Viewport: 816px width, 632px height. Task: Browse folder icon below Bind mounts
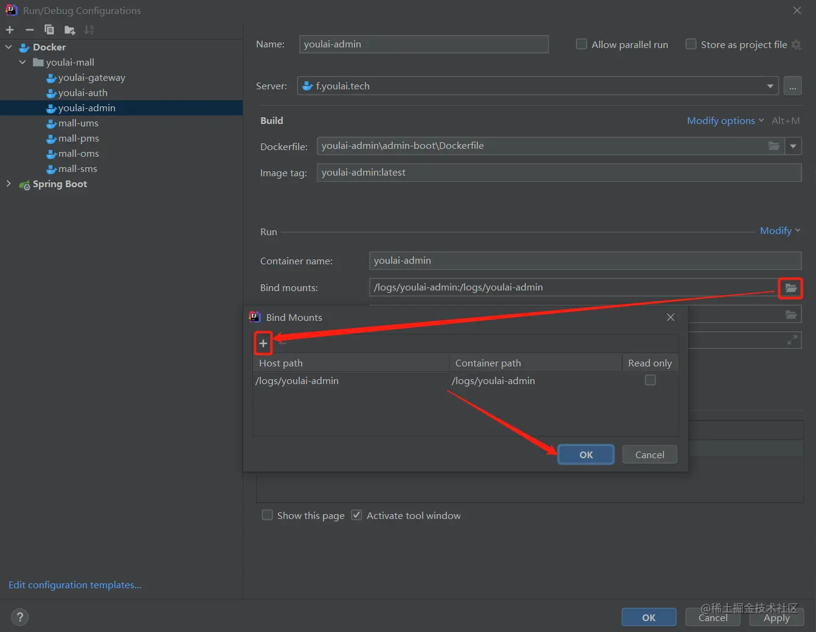pos(791,314)
